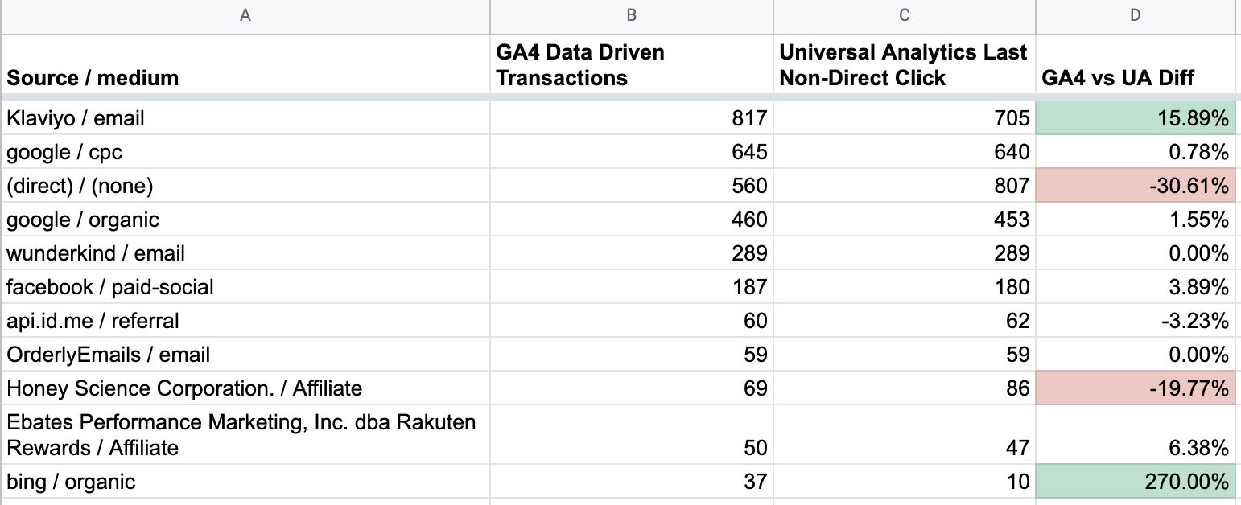Select the column D header
The image size is (1241, 505).
pos(1136,15)
